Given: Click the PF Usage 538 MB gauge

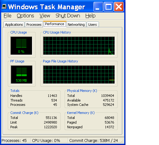Looking at the screenshot, I should tap(21, 75).
